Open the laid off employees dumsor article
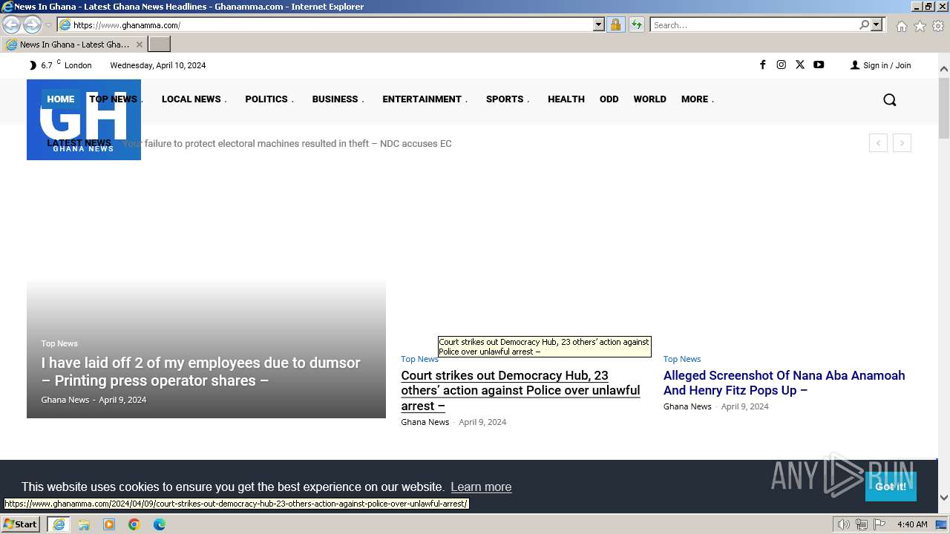Viewport: 950px width, 534px height. tap(200, 372)
